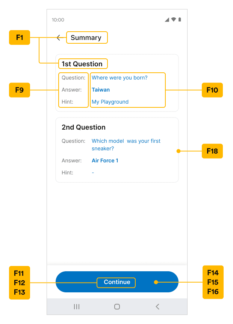Select the hint text My Playground

coord(110,102)
